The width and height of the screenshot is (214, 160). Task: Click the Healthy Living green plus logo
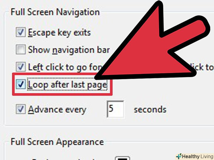(x=179, y=156)
